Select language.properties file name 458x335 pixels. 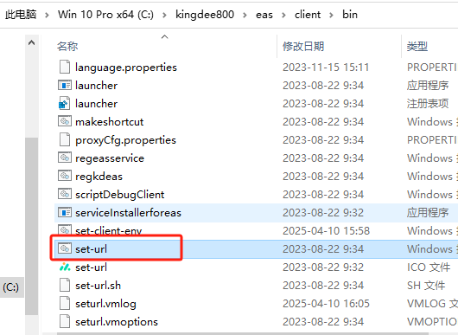126,68
